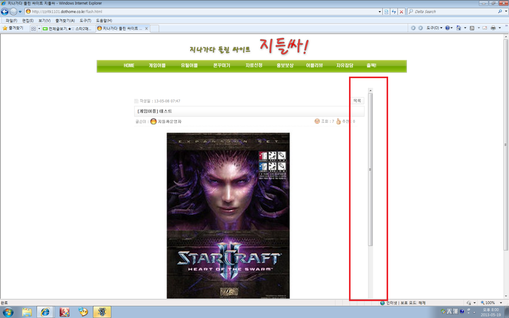Open the 즐겨찾기 favorites star button
The height and width of the screenshot is (318, 509).
tap(13, 28)
